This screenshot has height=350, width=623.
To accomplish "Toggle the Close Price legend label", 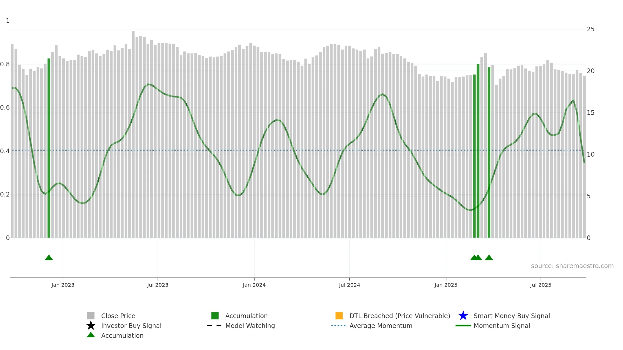I will coord(118,316).
